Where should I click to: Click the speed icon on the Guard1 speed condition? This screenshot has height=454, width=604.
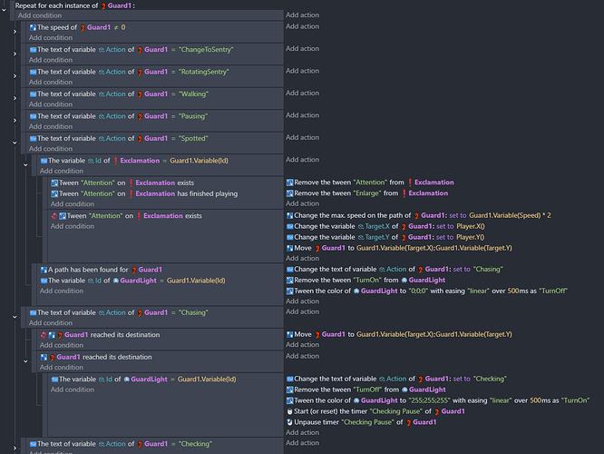tap(34, 27)
